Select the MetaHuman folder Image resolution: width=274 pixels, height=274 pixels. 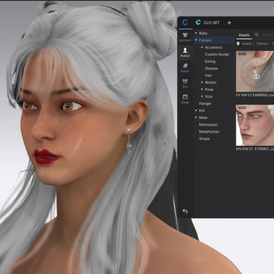pyautogui.click(x=209, y=132)
